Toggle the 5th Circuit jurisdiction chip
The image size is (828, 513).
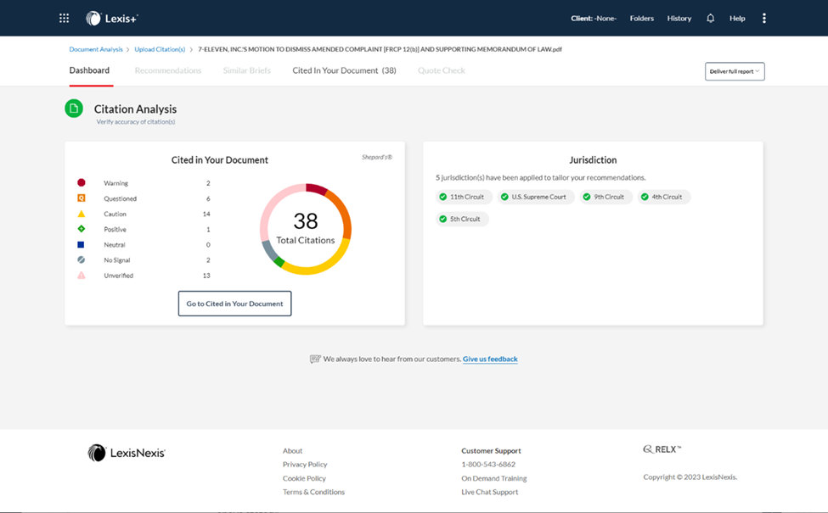tap(462, 220)
